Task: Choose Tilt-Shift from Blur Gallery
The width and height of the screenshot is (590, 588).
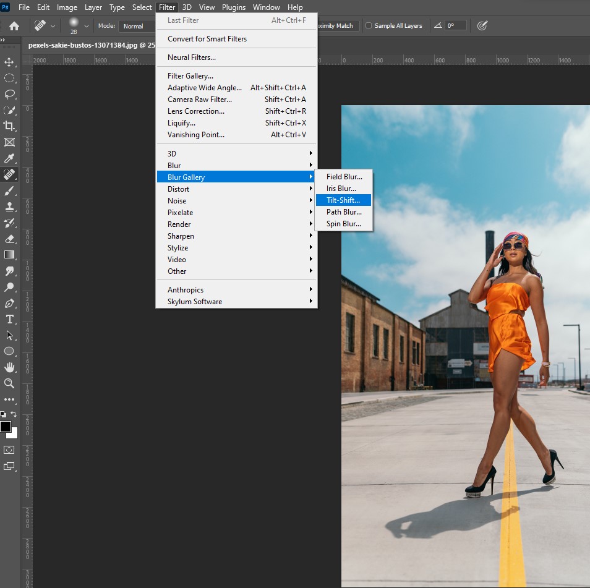Action: pyautogui.click(x=343, y=200)
